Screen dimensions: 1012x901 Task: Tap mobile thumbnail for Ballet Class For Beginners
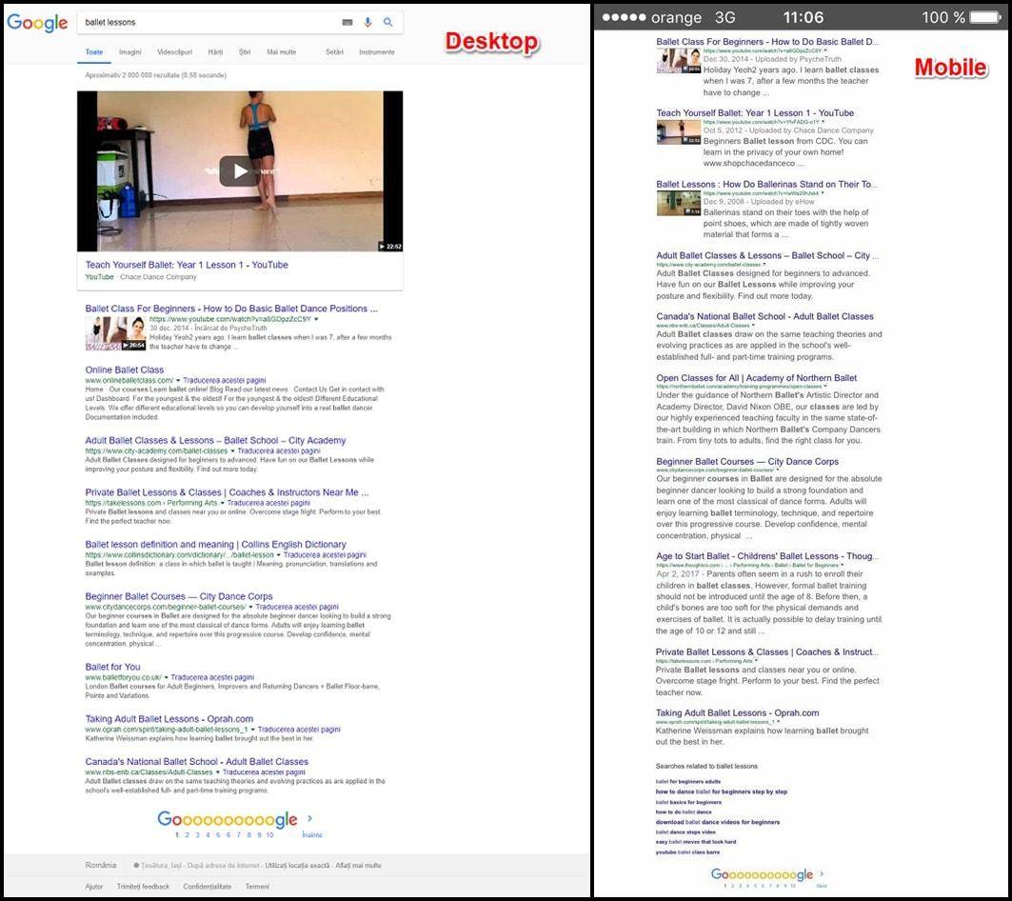point(679,61)
